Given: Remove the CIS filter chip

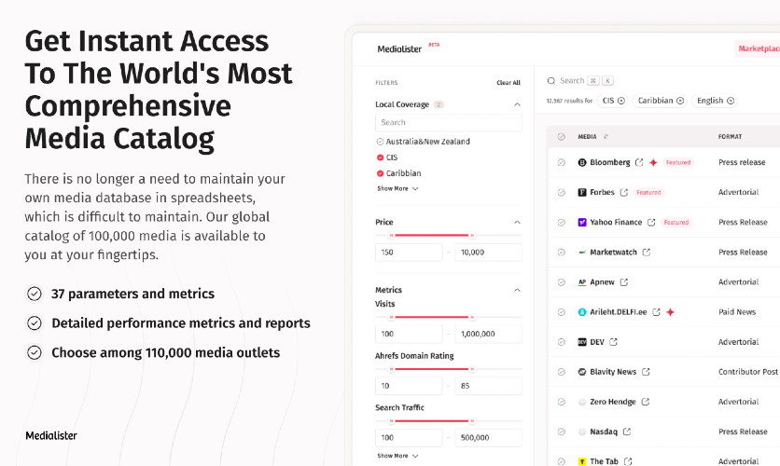Looking at the screenshot, I should [621, 101].
